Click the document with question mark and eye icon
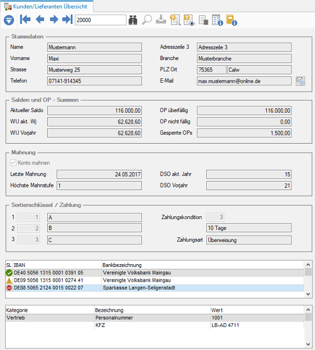The height and width of the screenshot is (350, 315). point(189,20)
